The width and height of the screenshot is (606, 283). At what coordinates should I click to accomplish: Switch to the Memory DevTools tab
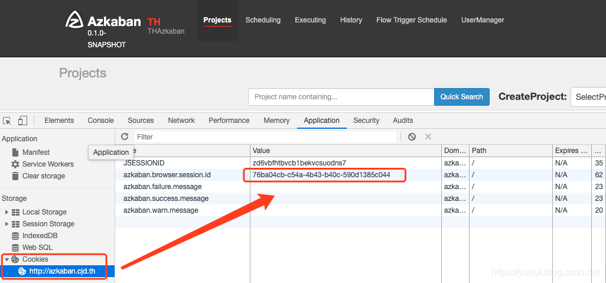276,121
